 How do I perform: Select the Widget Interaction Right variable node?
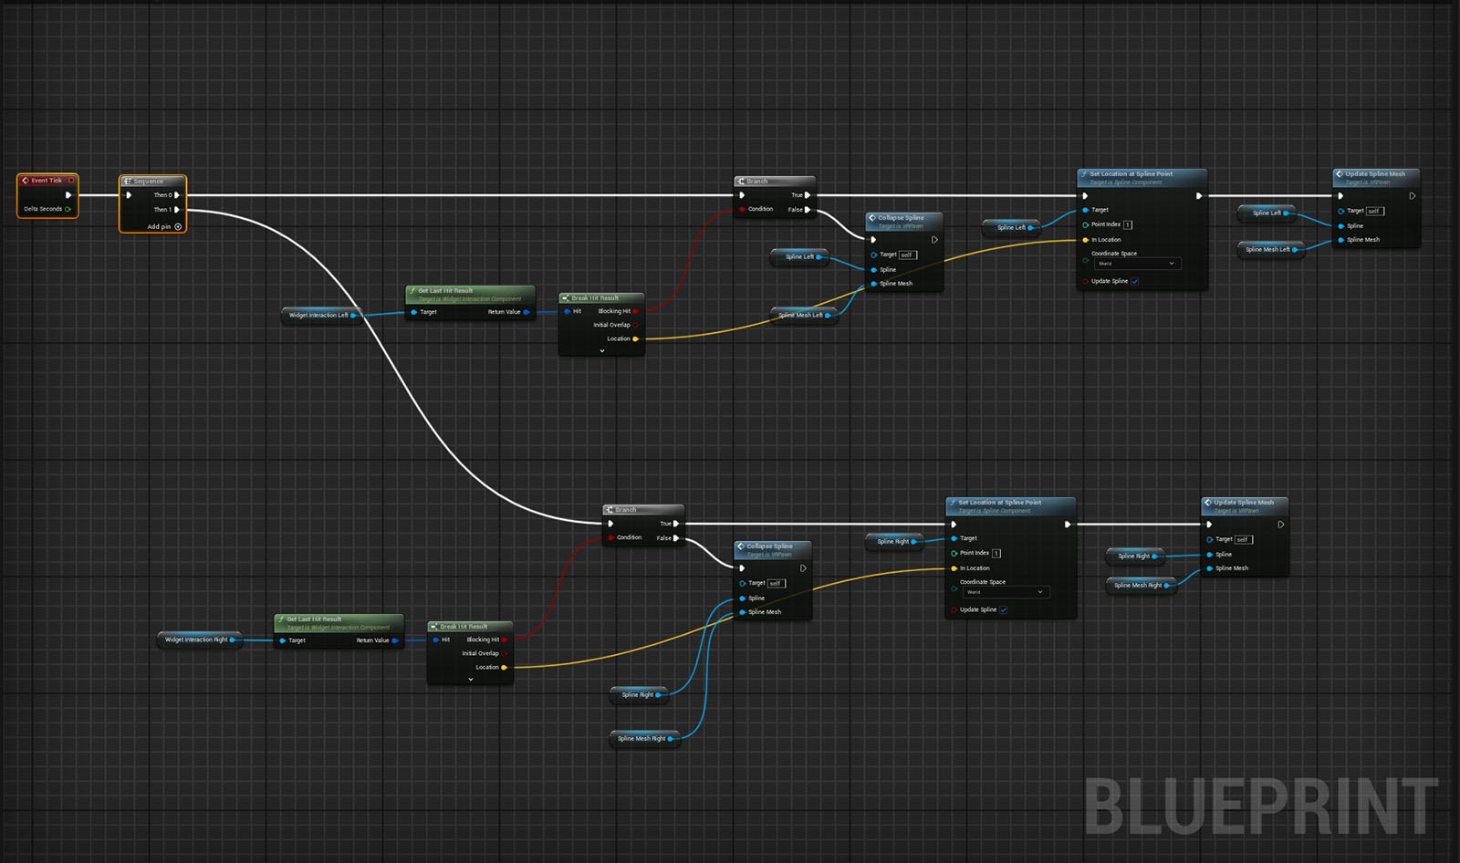coord(196,640)
